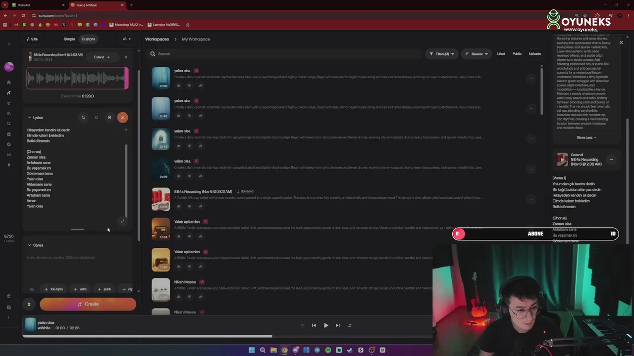The image size is (634, 356).
Task: Click the orange magic wand lyrics button
Action: point(122,117)
